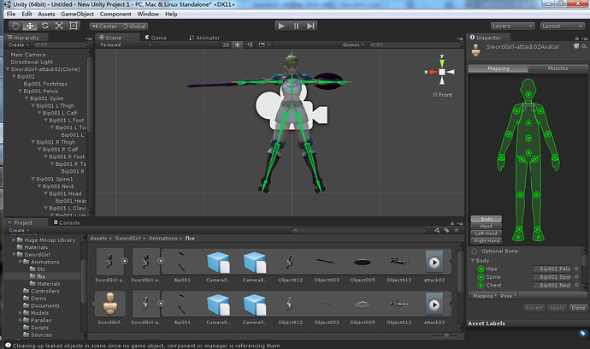
Task: Select the Rotate tool
Action: coord(46,26)
